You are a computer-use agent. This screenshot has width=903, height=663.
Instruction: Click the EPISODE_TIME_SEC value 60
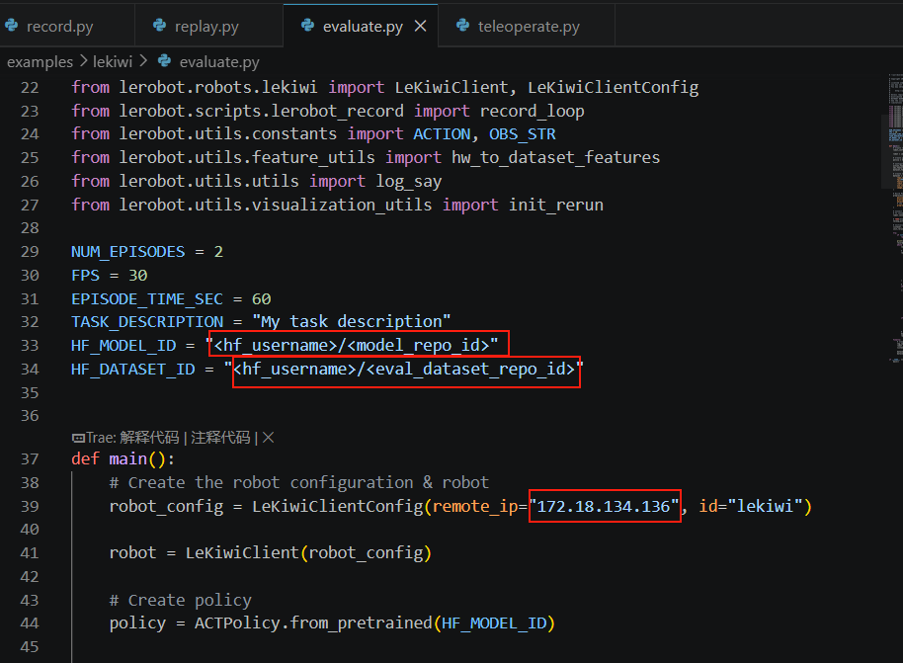[x=261, y=299]
